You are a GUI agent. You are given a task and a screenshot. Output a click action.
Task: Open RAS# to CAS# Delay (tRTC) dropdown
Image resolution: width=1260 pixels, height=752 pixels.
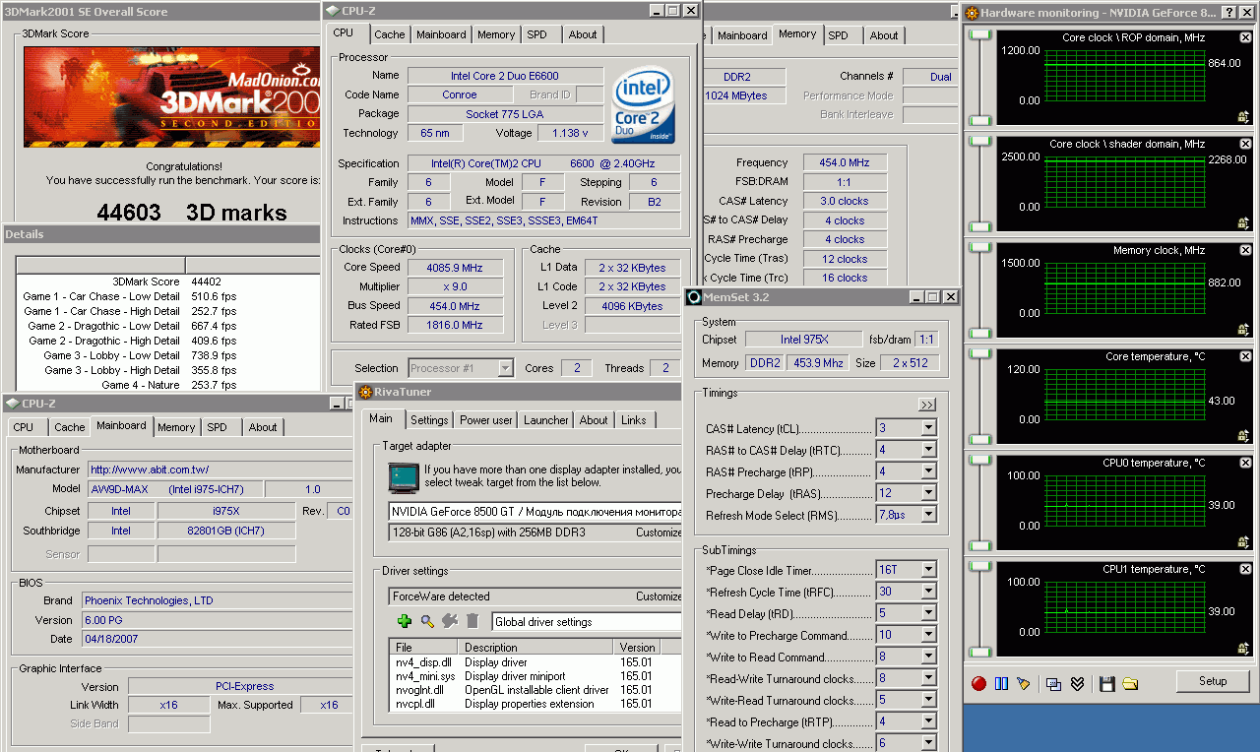coord(928,450)
